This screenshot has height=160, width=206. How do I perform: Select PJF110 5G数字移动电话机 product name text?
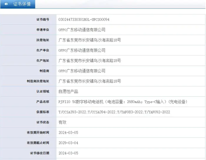point(123,102)
